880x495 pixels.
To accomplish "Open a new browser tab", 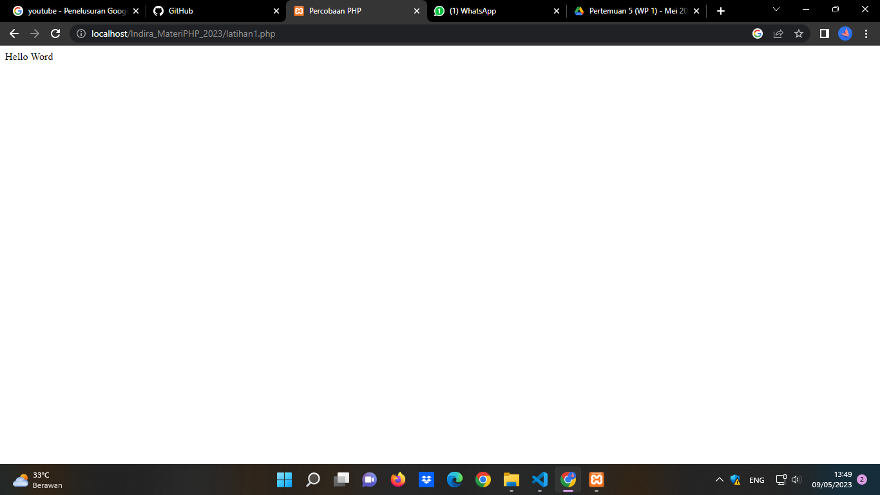I will tap(720, 10).
